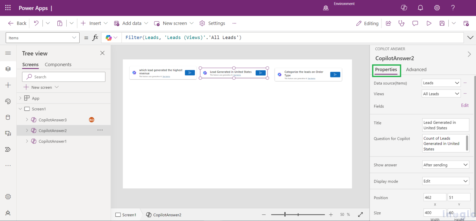Viewport: 476px width, 221px height.
Task: Open the Media panel icon
Action: [x=8, y=133]
